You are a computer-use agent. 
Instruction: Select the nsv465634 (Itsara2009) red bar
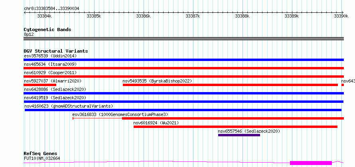(x=183, y=68)
